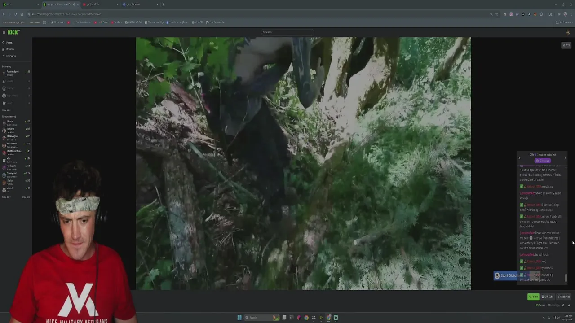
Task: Click the video player area
Action: tap(303, 163)
